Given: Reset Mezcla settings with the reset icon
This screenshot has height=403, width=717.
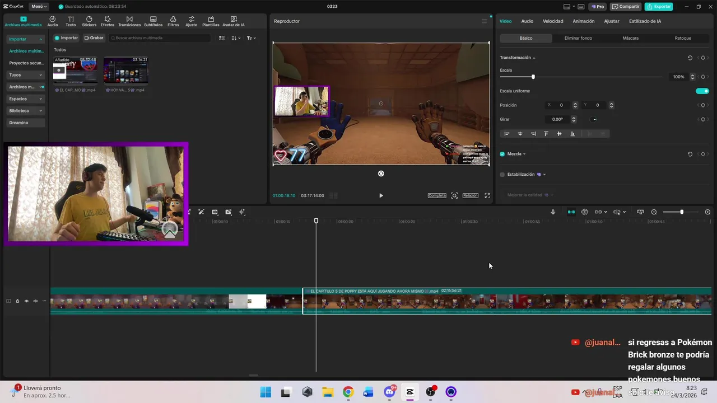Looking at the screenshot, I should 690,154.
